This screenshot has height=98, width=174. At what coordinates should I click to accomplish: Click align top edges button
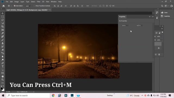(x=71, y=6)
